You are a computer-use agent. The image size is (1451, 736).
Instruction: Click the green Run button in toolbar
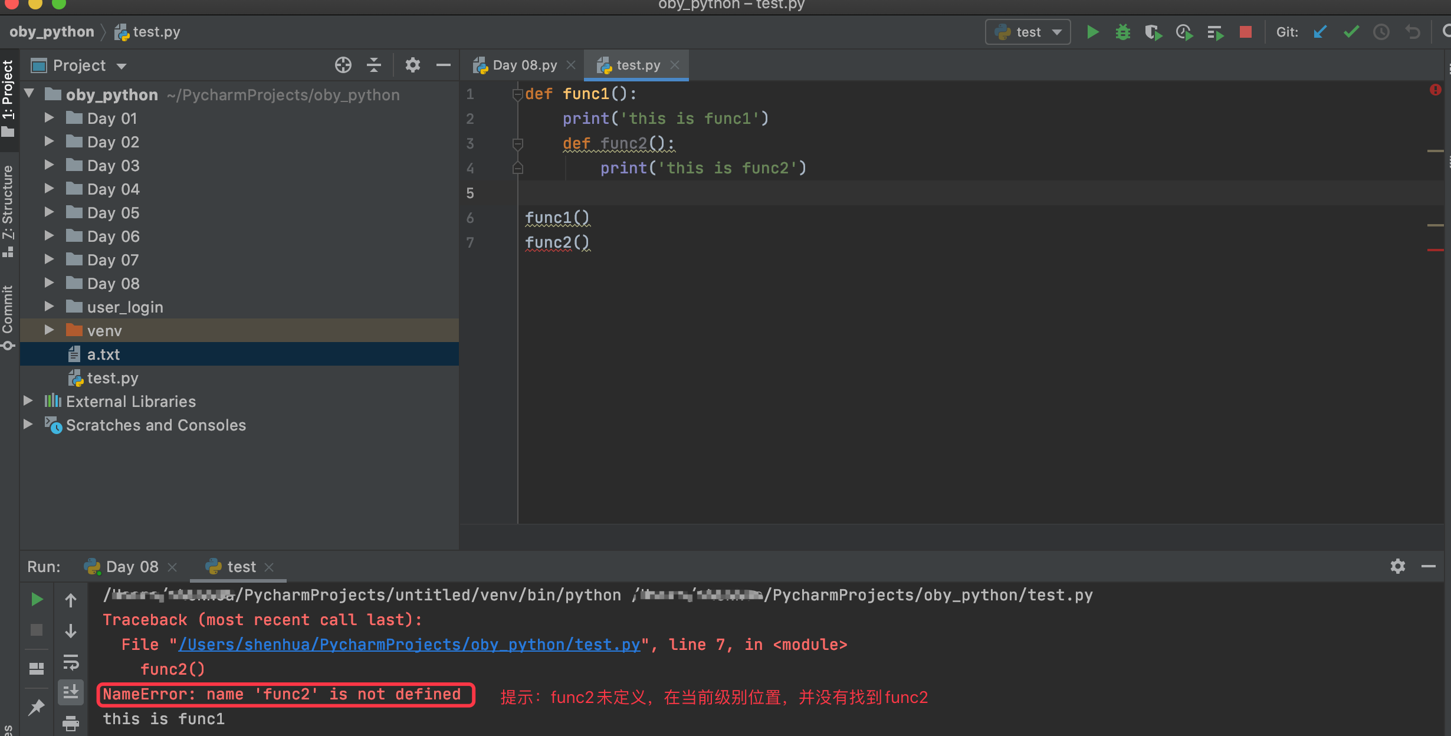coord(1092,32)
